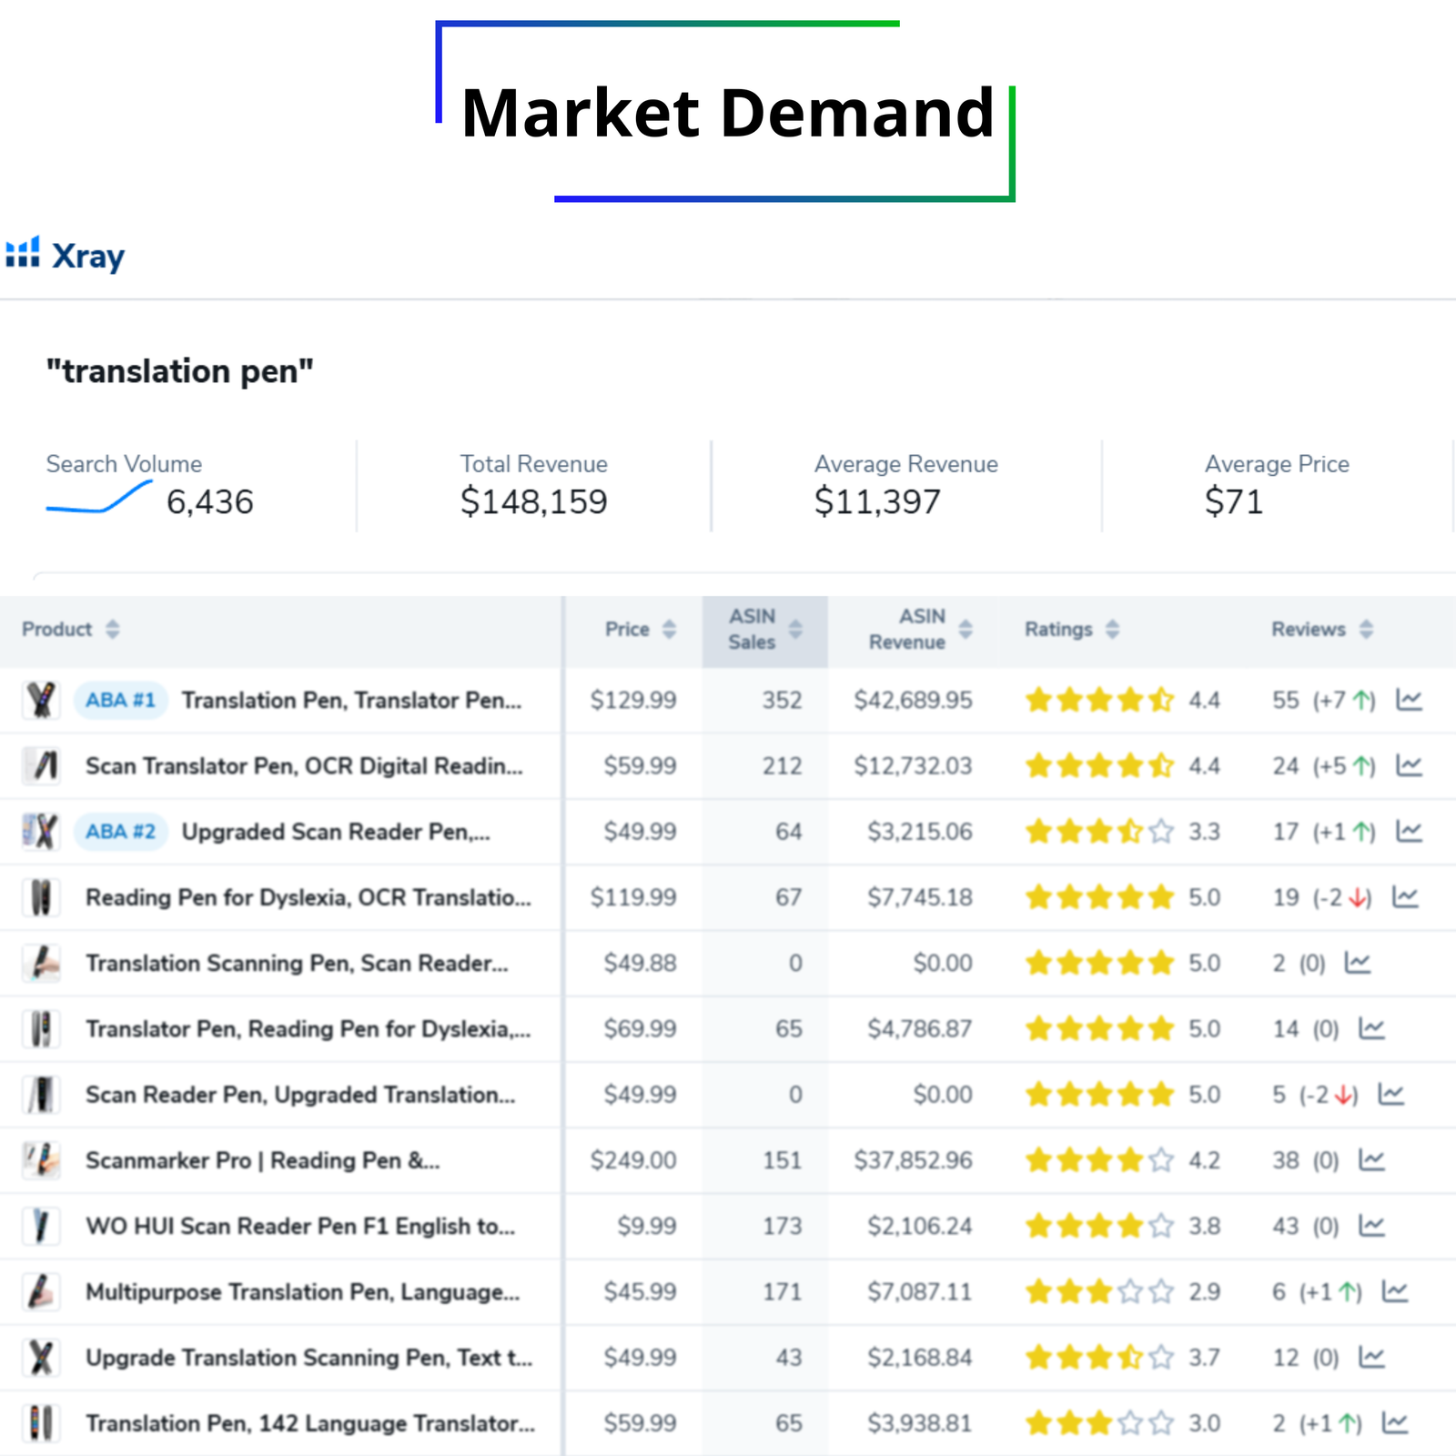Click the Xray logo icon
The width and height of the screenshot is (1456, 1456).
(23, 253)
